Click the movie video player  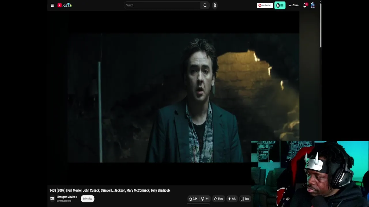pyautogui.click(x=183, y=98)
